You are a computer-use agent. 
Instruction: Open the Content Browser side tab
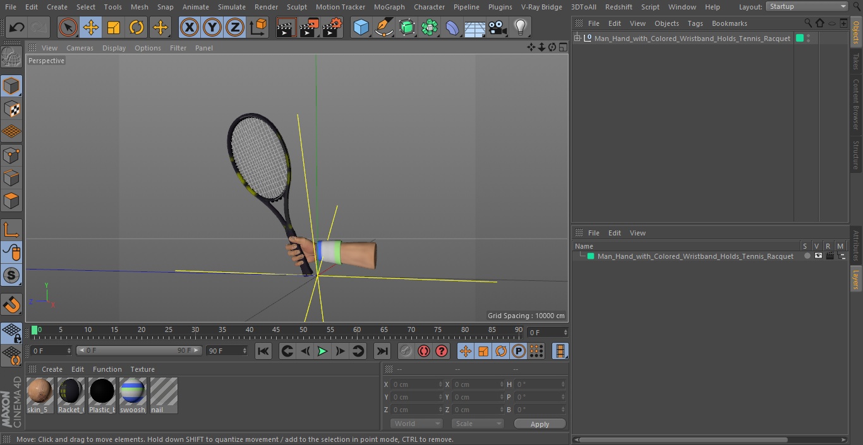coord(856,104)
